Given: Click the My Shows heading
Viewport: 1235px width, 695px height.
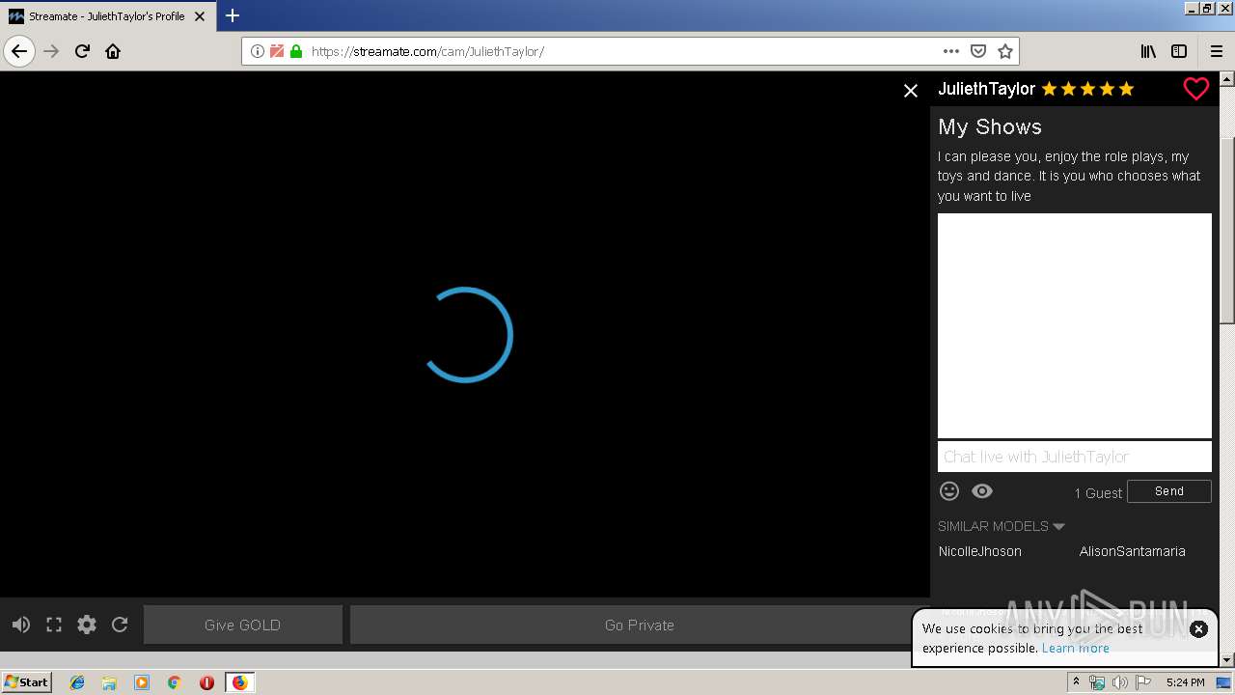Looking at the screenshot, I should 990,126.
